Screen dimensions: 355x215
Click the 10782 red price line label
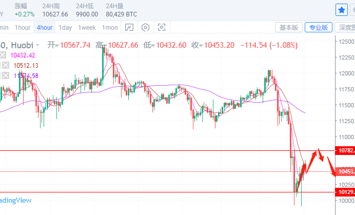click(x=345, y=150)
